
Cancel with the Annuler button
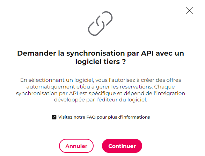76,146
